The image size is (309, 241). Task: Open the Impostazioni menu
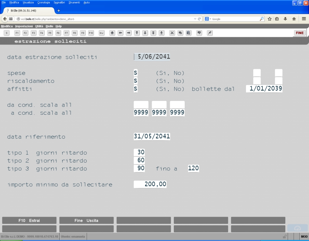click(x=24, y=26)
